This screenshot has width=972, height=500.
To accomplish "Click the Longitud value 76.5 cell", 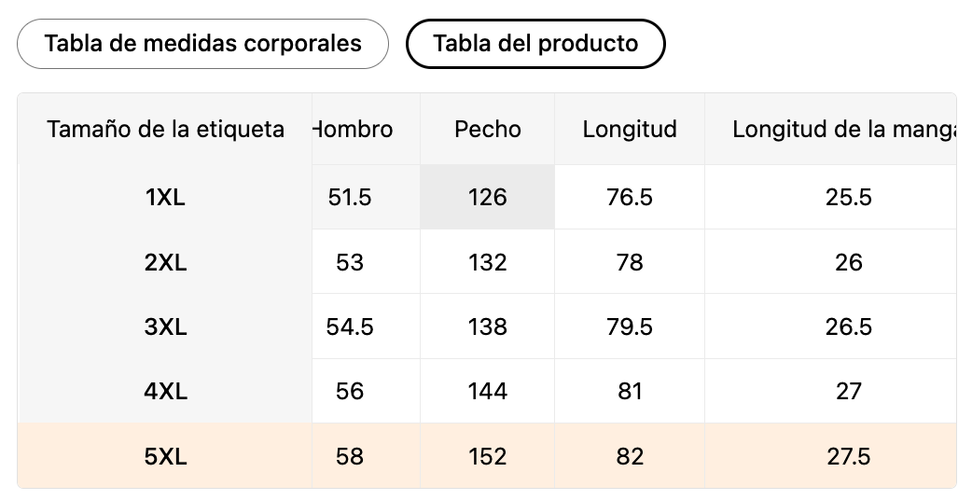I will pyautogui.click(x=630, y=198).
